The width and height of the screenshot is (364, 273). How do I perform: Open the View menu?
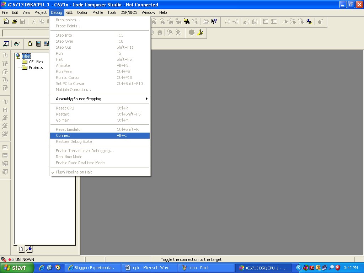coord(26,12)
